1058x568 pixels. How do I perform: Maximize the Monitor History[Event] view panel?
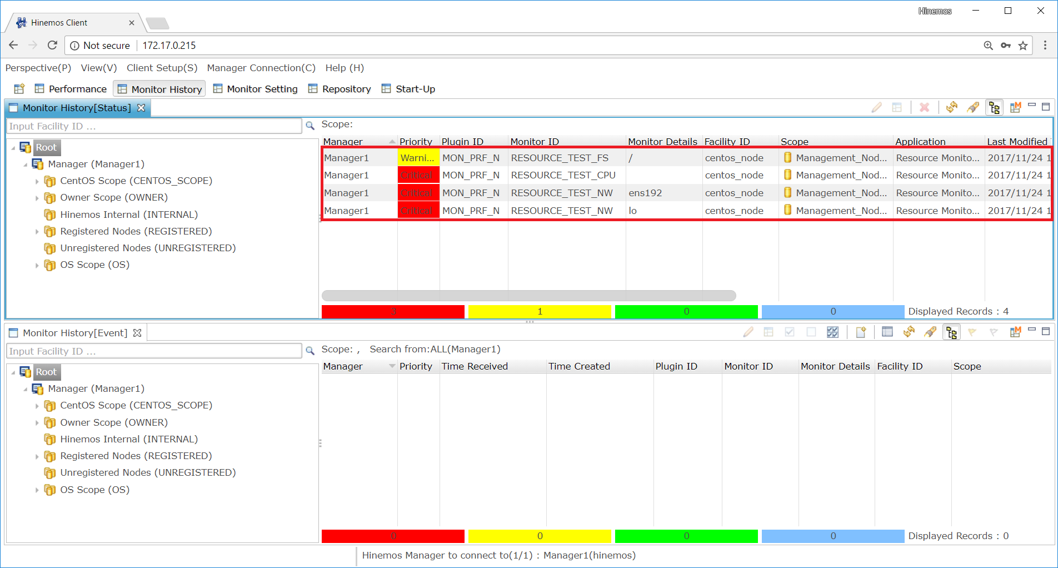pyautogui.click(x=1046, y=331)
